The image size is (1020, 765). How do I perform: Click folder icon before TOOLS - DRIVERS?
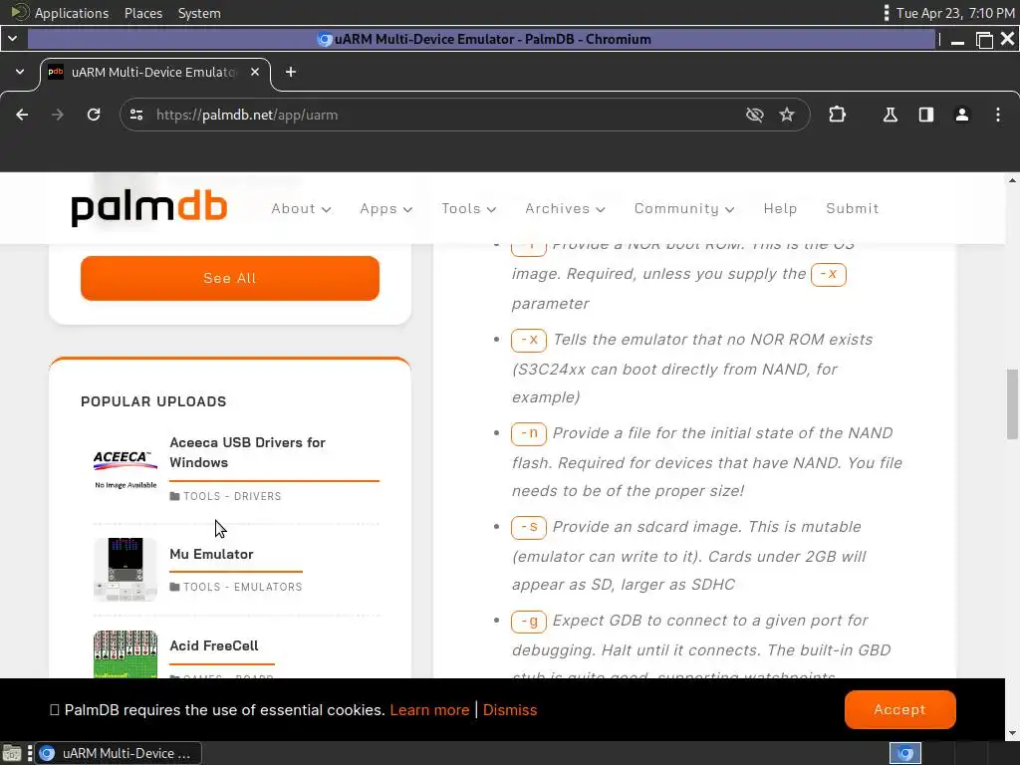[x=174, y=496]
